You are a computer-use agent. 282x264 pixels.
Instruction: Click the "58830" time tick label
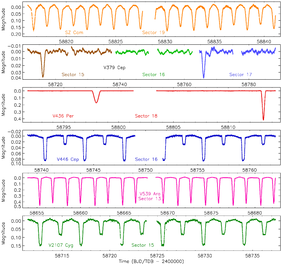(165, 42)
